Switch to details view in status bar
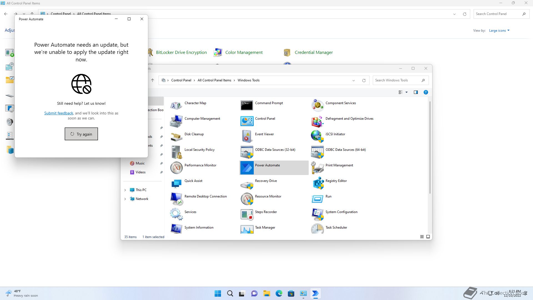This screenshot has height=300, width=533. point(422,237)
